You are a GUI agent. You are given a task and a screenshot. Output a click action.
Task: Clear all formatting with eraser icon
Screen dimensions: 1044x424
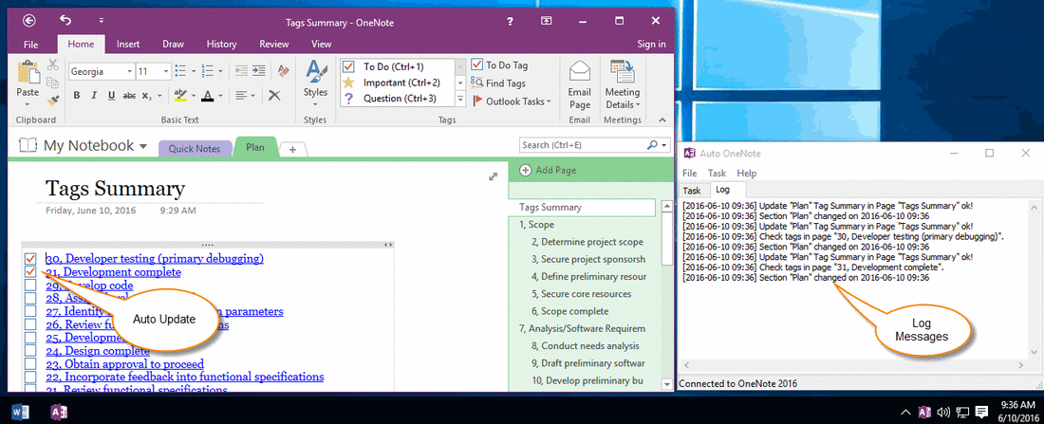coord(282,70)
